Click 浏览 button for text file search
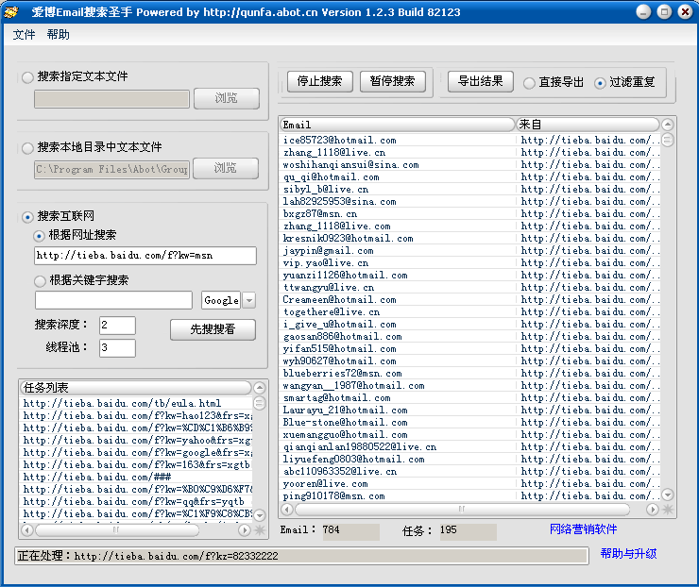699x587 pixels. (227, 98)
